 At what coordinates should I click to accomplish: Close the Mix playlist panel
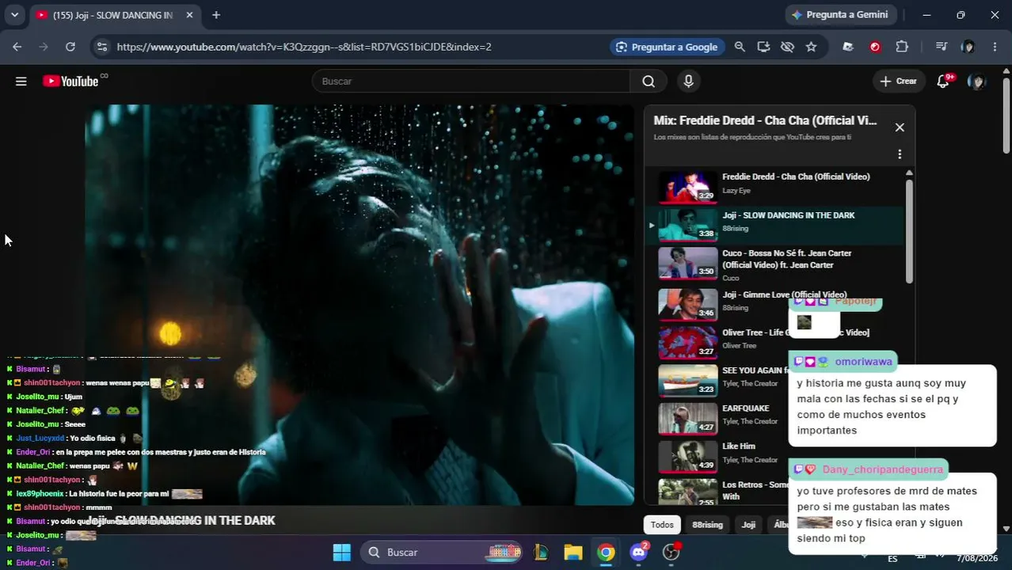pyautogui.click(x=900, y=127)
